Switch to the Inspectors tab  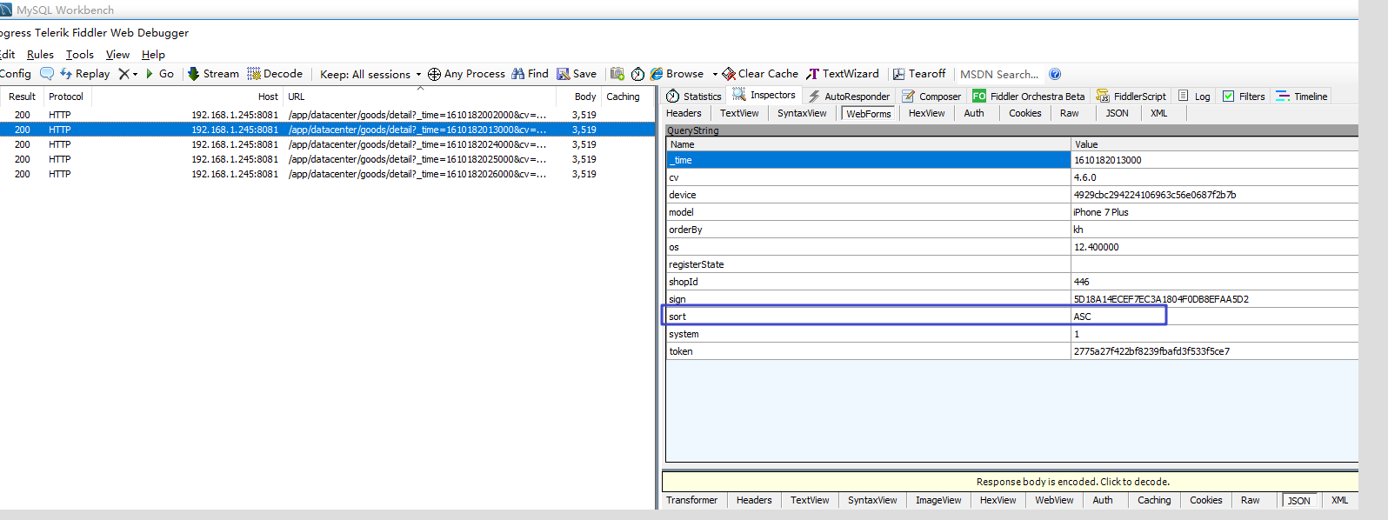pos(764,96)
